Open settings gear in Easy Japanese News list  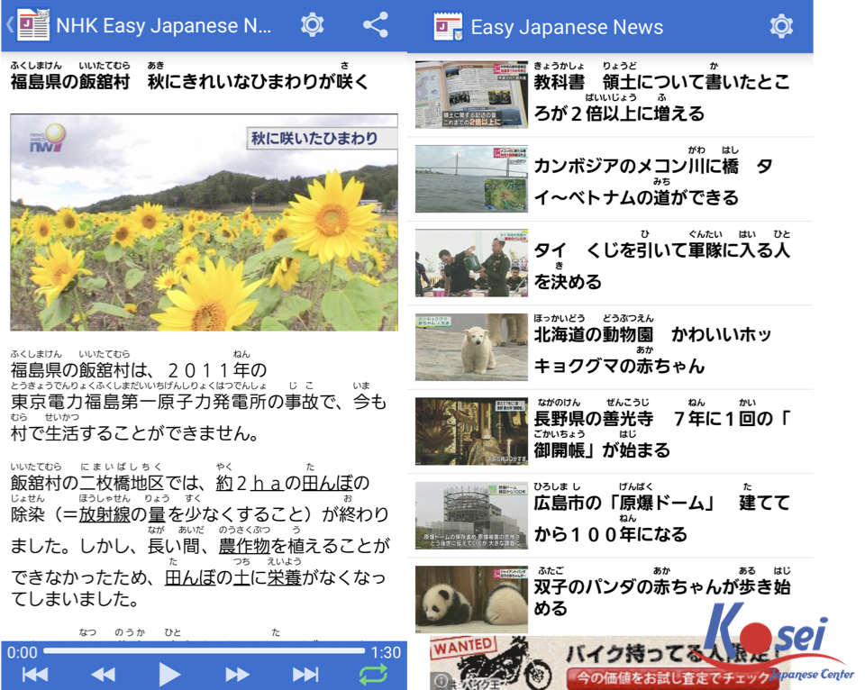pyautogui.click(x=781, y=26)
